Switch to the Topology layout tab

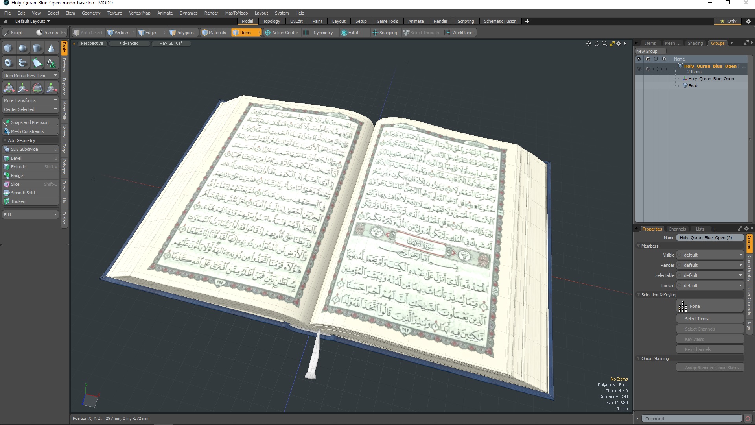[271, 21]
